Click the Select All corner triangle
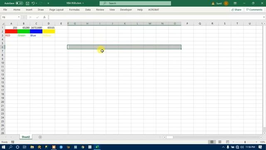Viewport: 266px width, 150px height. pyautogui.click(x=2, y=23)
